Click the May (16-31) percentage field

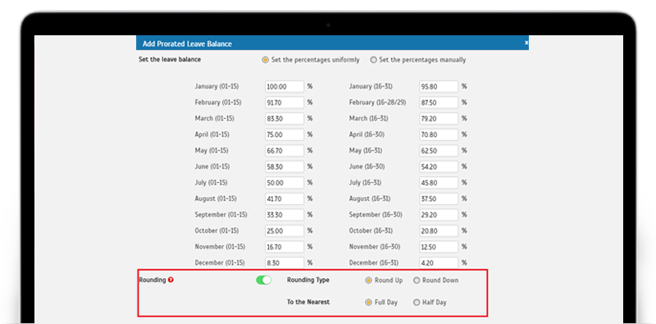(439, 151)
